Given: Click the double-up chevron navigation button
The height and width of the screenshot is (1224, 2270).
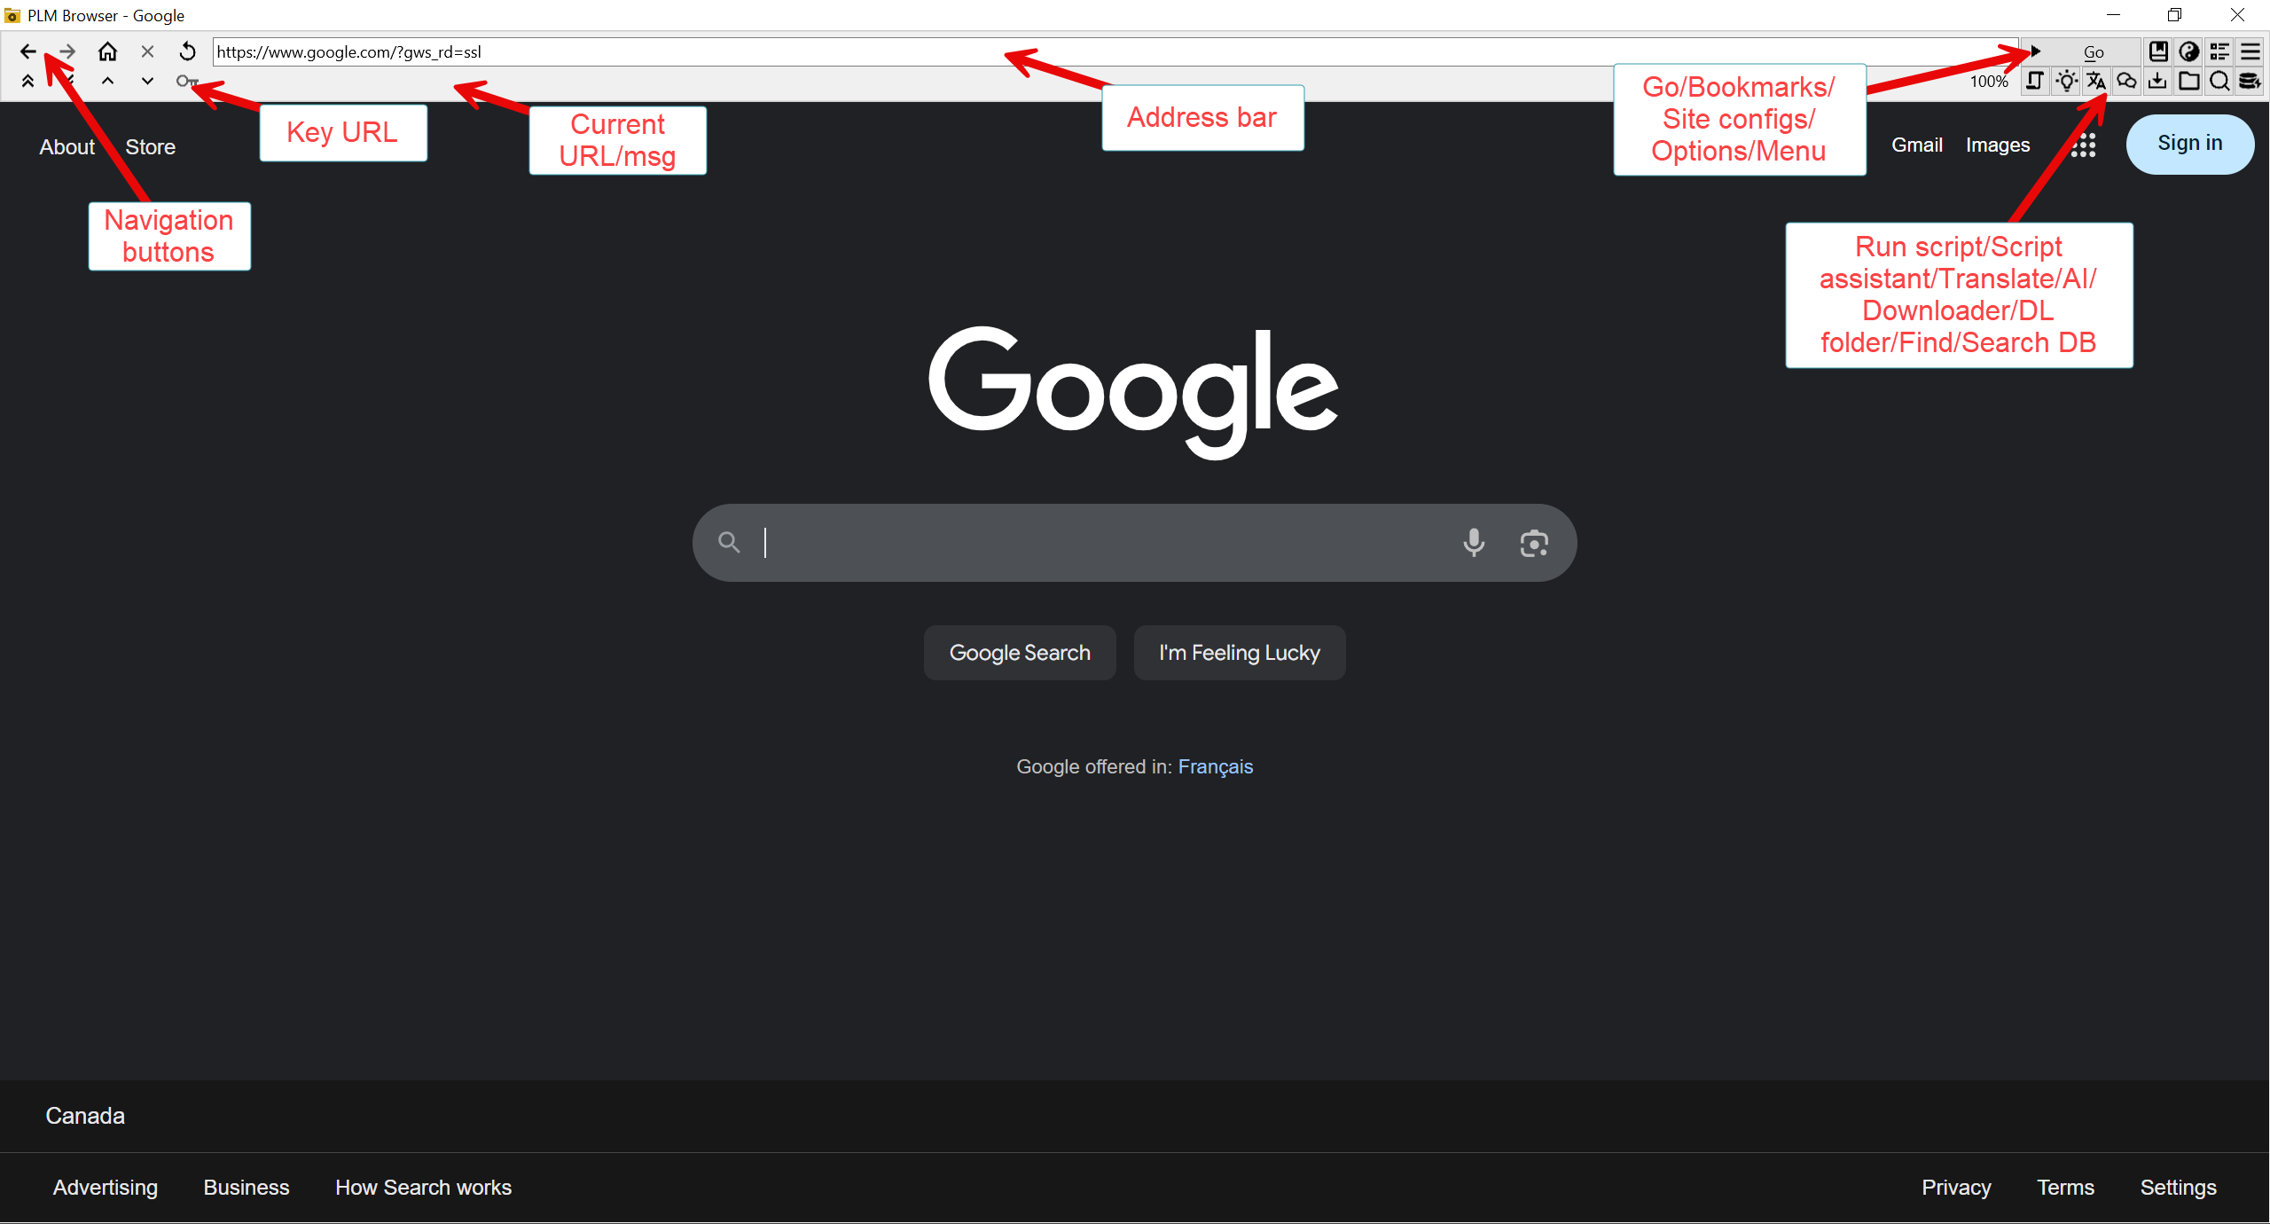Looking at the screenshot, I should click(27, 82).
